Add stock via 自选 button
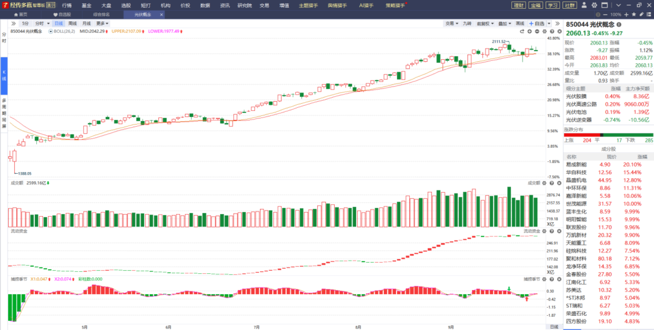This screenshot has width=654, height=330. (537, 23)
